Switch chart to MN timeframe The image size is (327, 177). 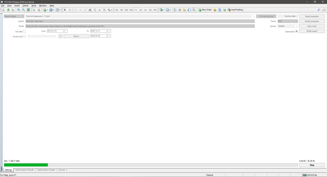coord(155,10)
